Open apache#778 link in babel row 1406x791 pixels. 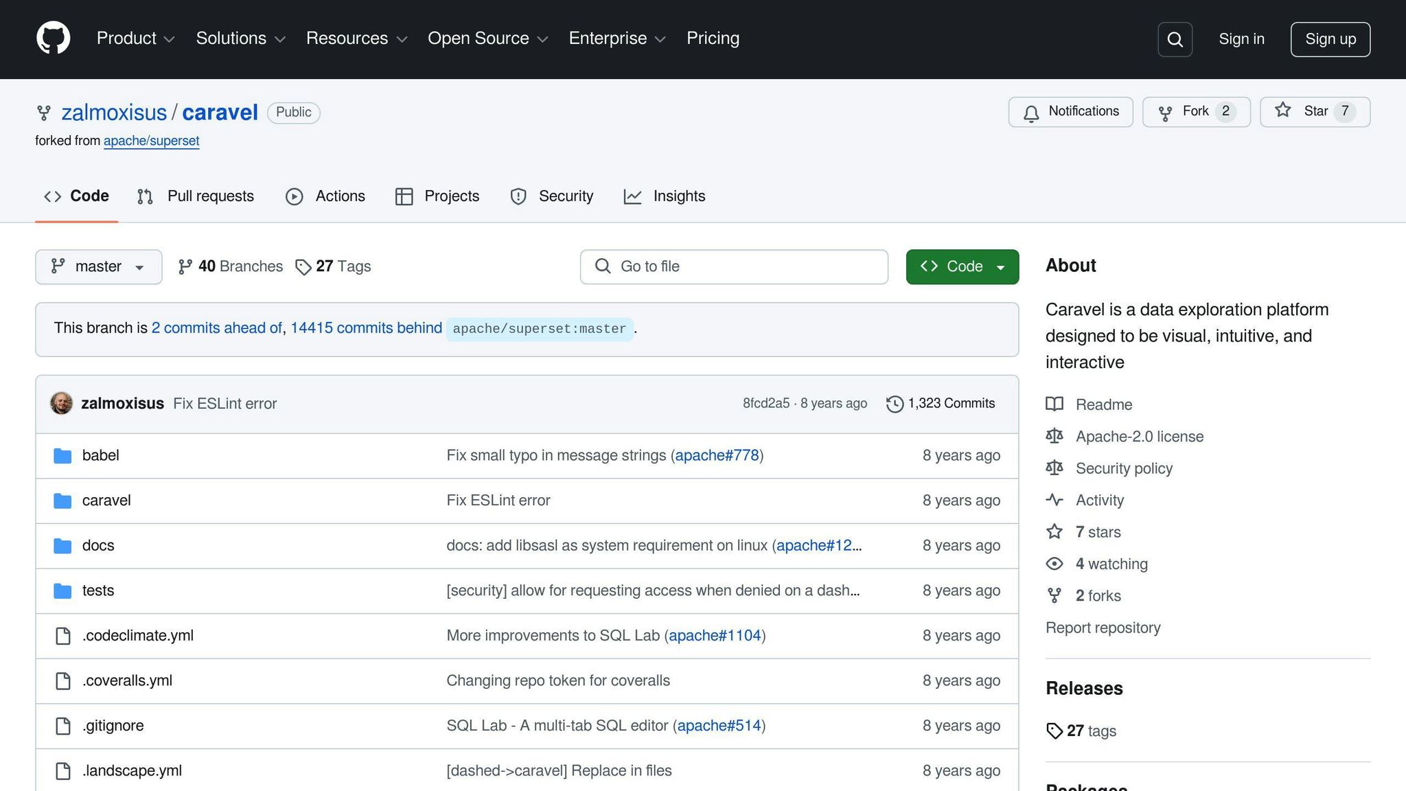(717, 456)
